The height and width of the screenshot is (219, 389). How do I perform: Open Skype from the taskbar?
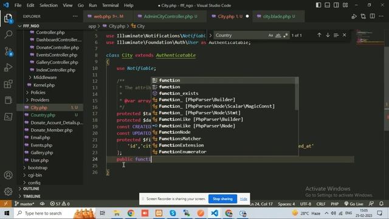click(x=173, y=213)
